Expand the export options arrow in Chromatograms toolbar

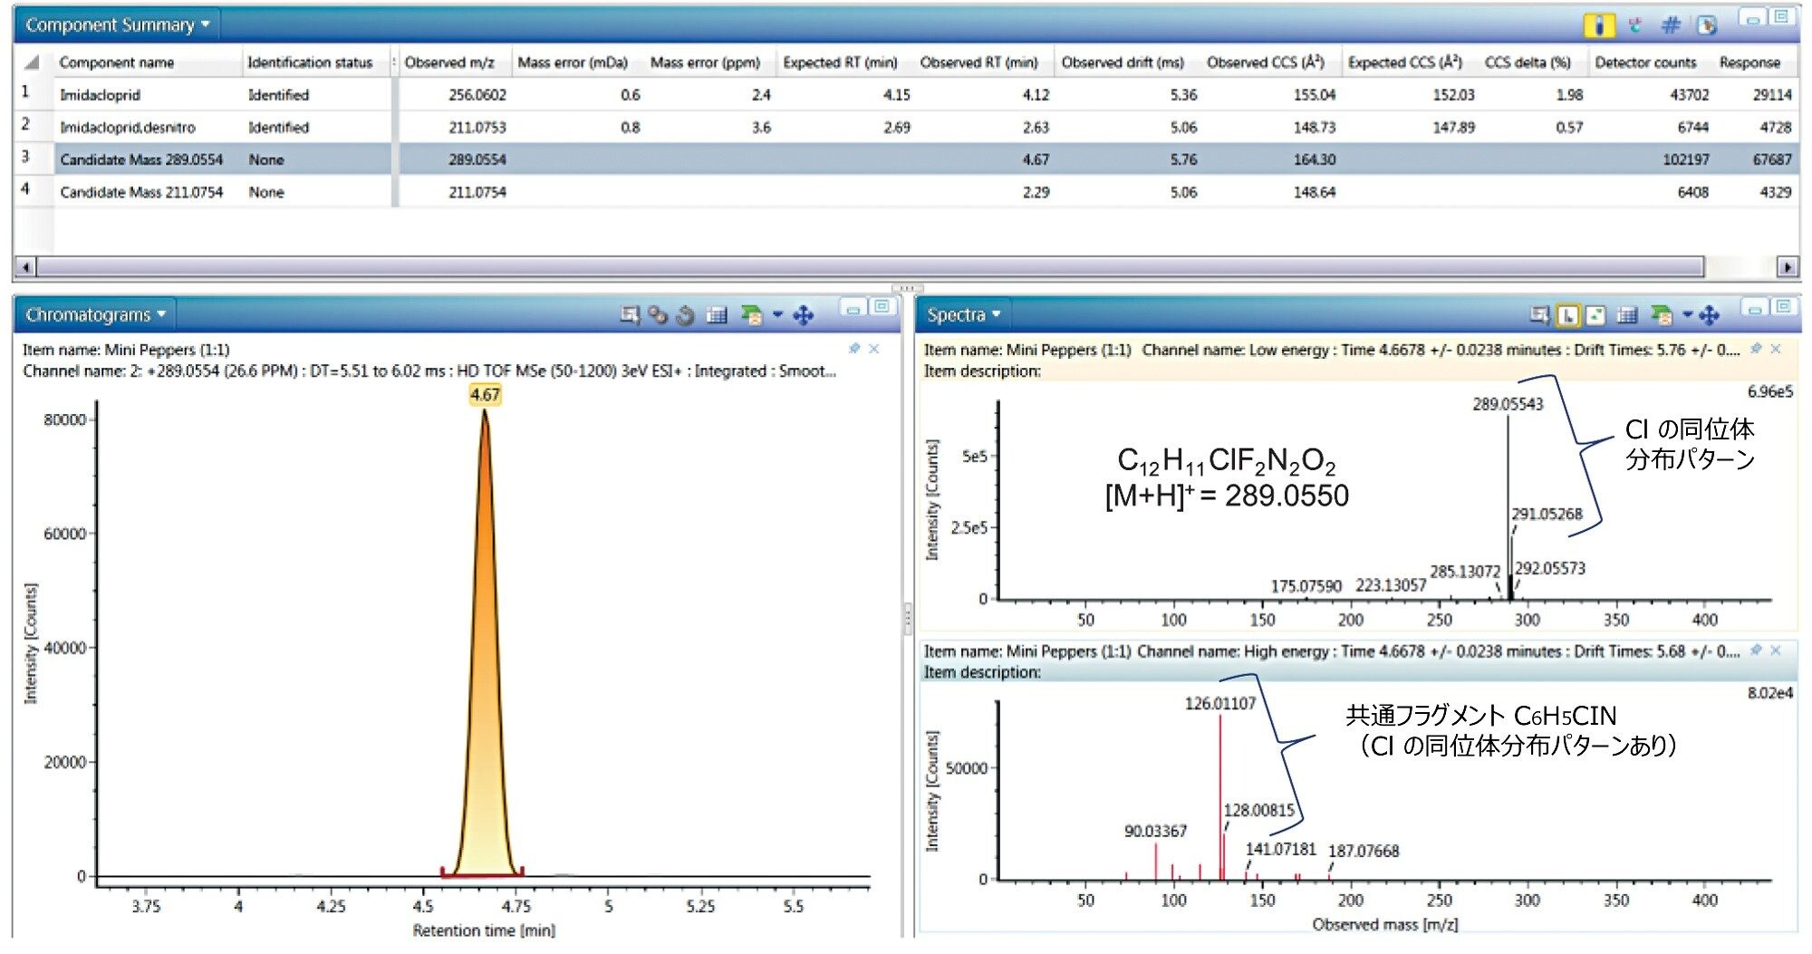777,315
